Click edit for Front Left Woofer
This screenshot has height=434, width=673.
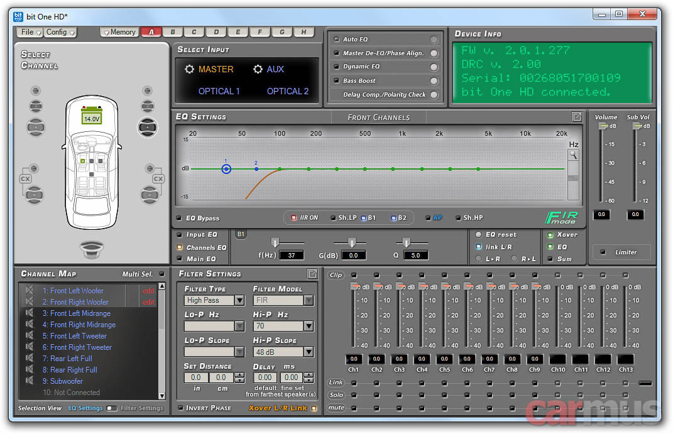pyautogui.click(x=148, y=291)
